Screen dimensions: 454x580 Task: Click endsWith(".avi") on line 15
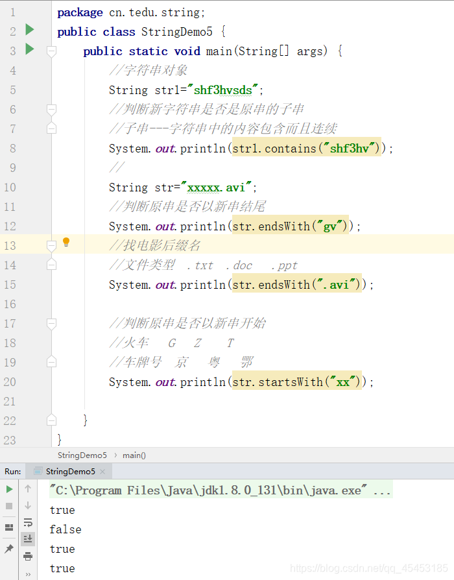coord(297,285)
